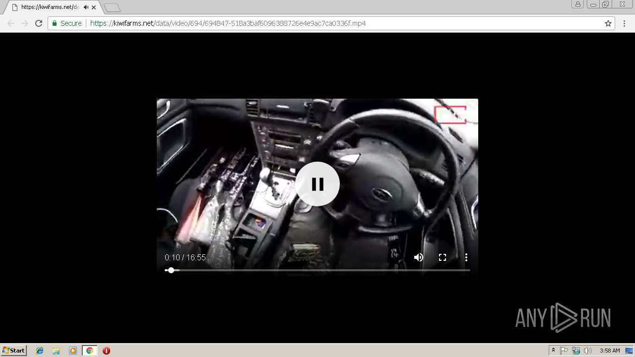Open system volume tray icon
The width and height of the screenshot is (635, 357).
pyautogui.click(x=588, y=351)
